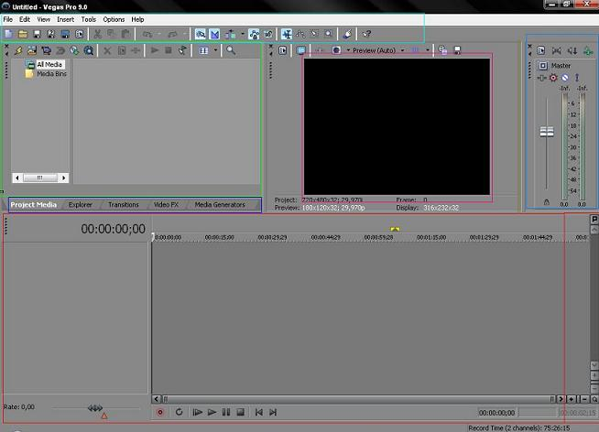
Task: Toggle Ignore Event Grouping icon
Action: 268,34
